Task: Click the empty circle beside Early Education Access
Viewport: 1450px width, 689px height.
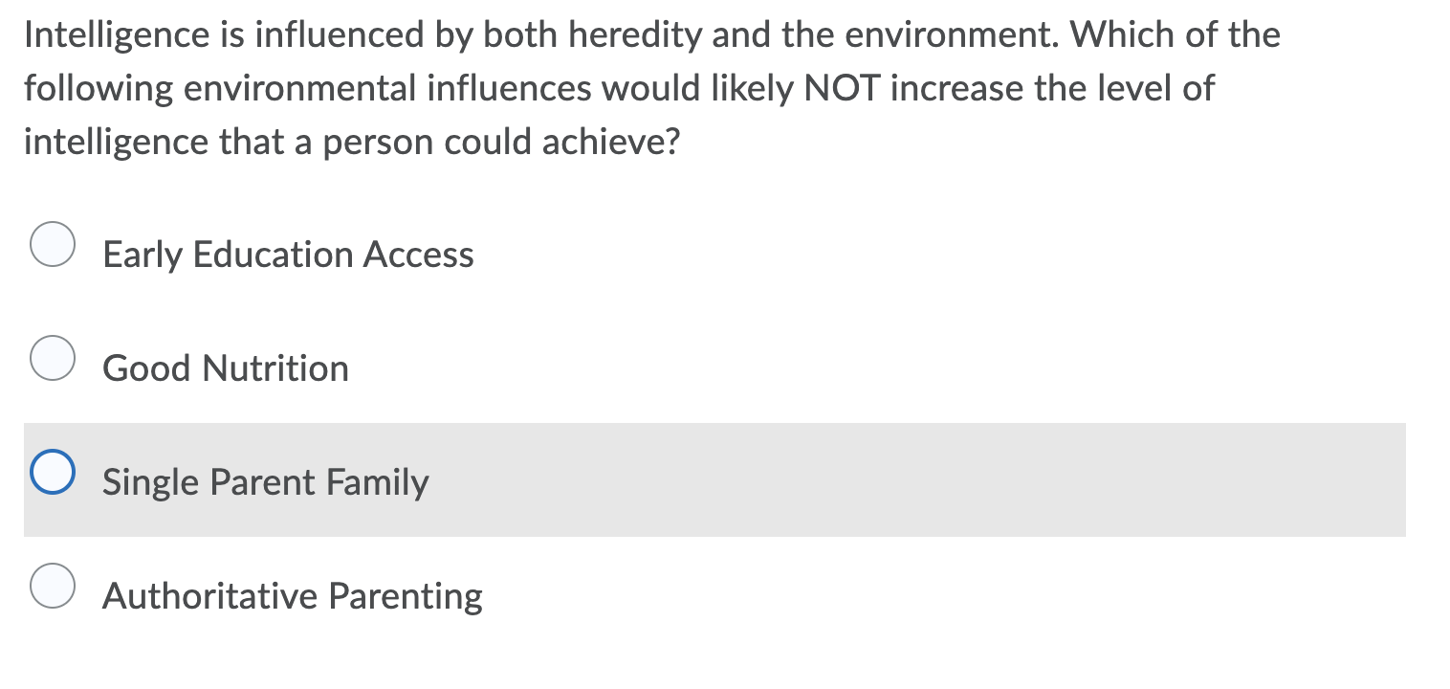Action: coord(53,245)
